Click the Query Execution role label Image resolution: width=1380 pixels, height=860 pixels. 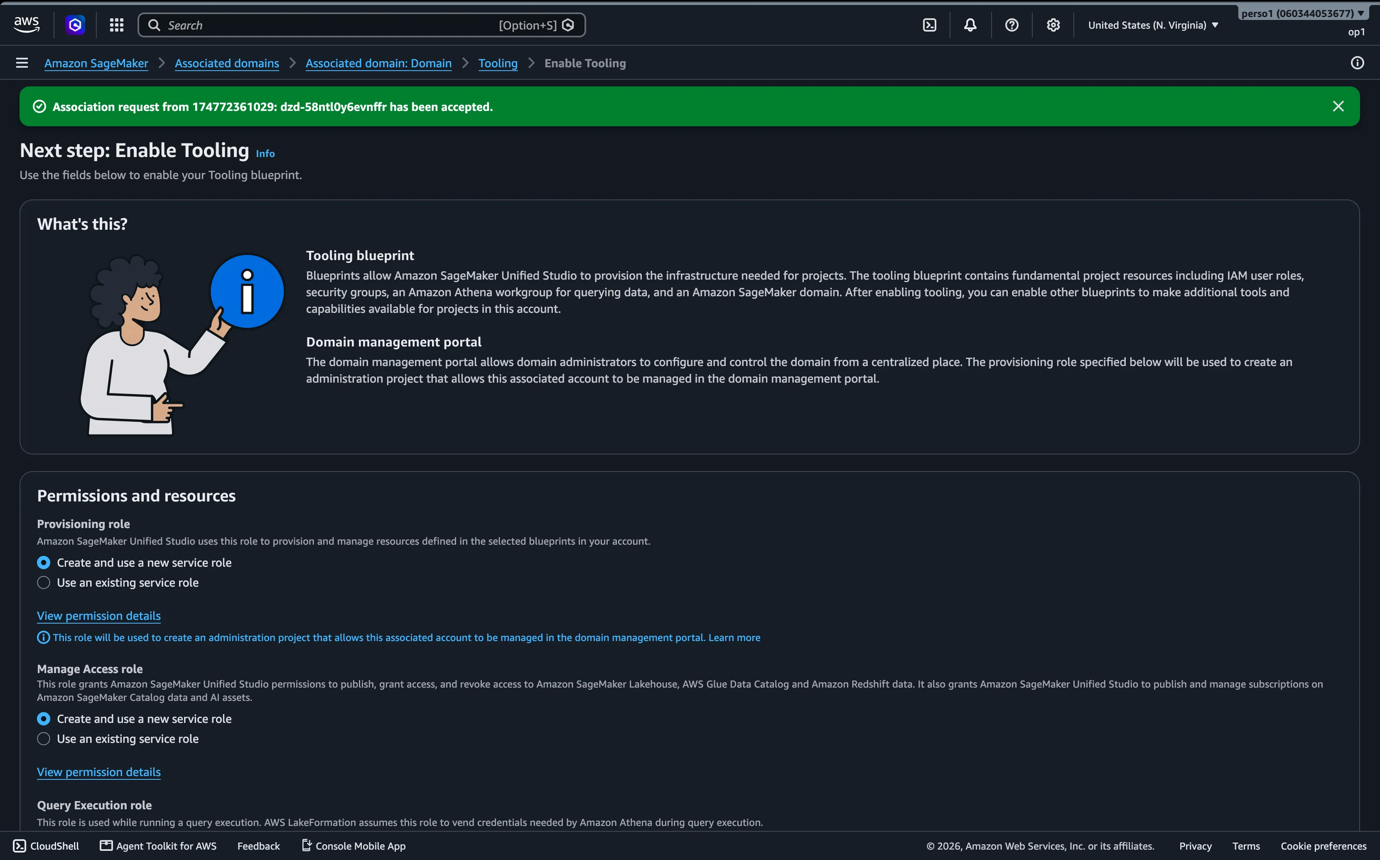pos(94,805)
